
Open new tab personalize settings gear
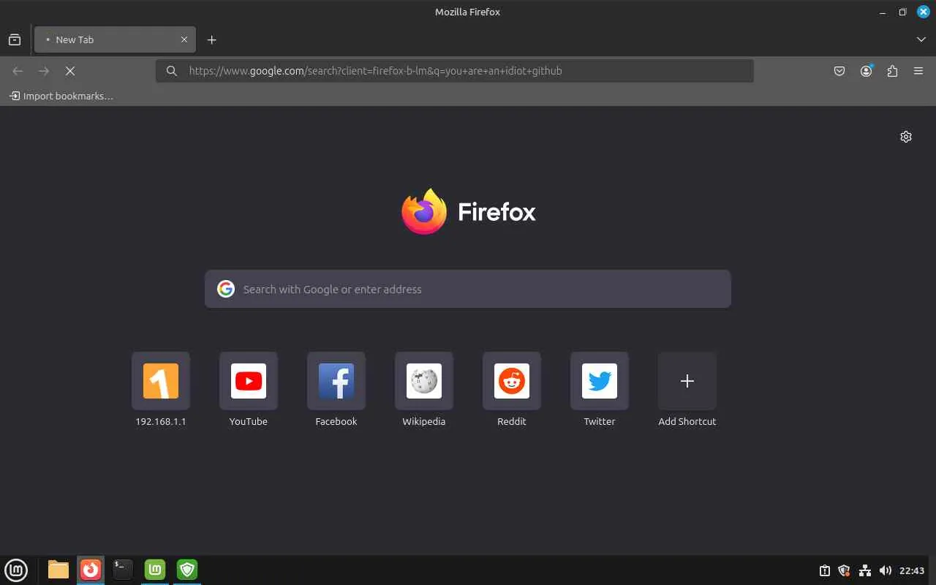[x=906, y=137]
